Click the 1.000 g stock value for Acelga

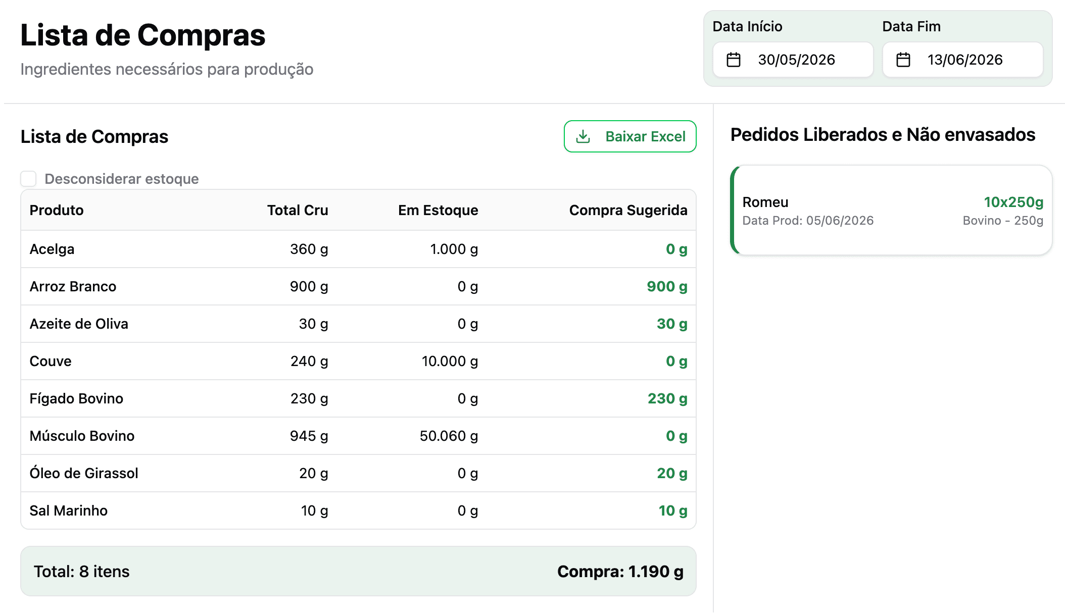(x=454, y=249)
